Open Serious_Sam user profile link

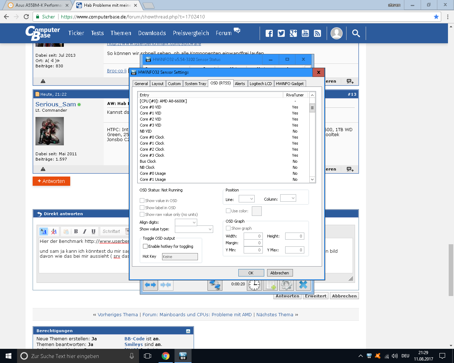tap(56, 104)
